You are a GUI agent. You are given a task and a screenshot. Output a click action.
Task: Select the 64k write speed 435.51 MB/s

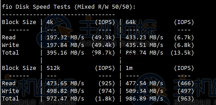144,45
